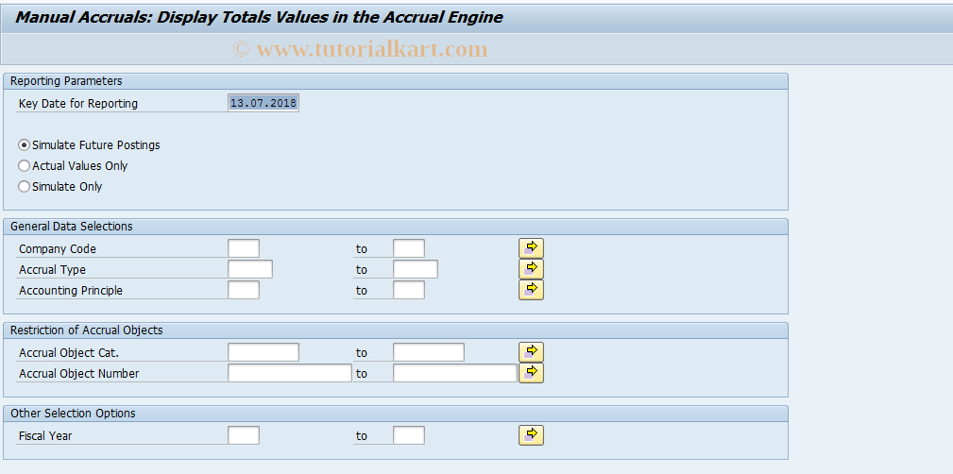
Task: Click the Key Date for Reporting label
Action: [78, 103]
